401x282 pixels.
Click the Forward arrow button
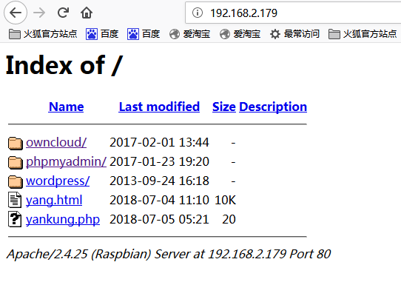[x=39, y=13]
